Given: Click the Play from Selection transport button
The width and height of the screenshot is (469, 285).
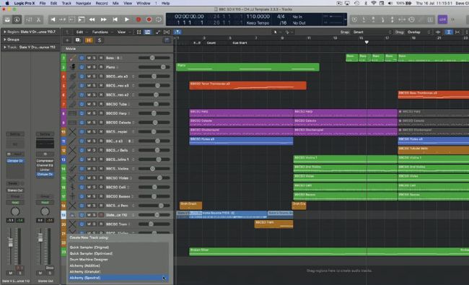Looking at the screenshot, I should [x=81, y=19].
